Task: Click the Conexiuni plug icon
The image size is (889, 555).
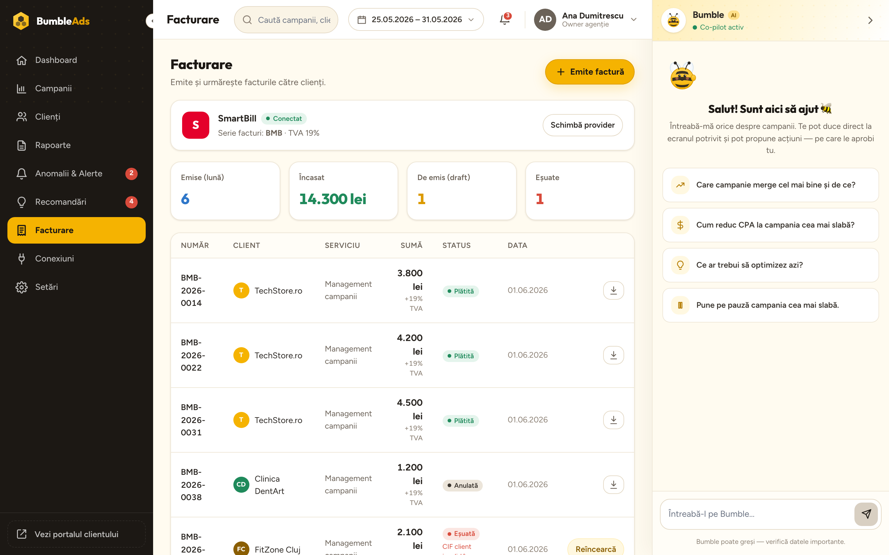Action: coord(22,258)
